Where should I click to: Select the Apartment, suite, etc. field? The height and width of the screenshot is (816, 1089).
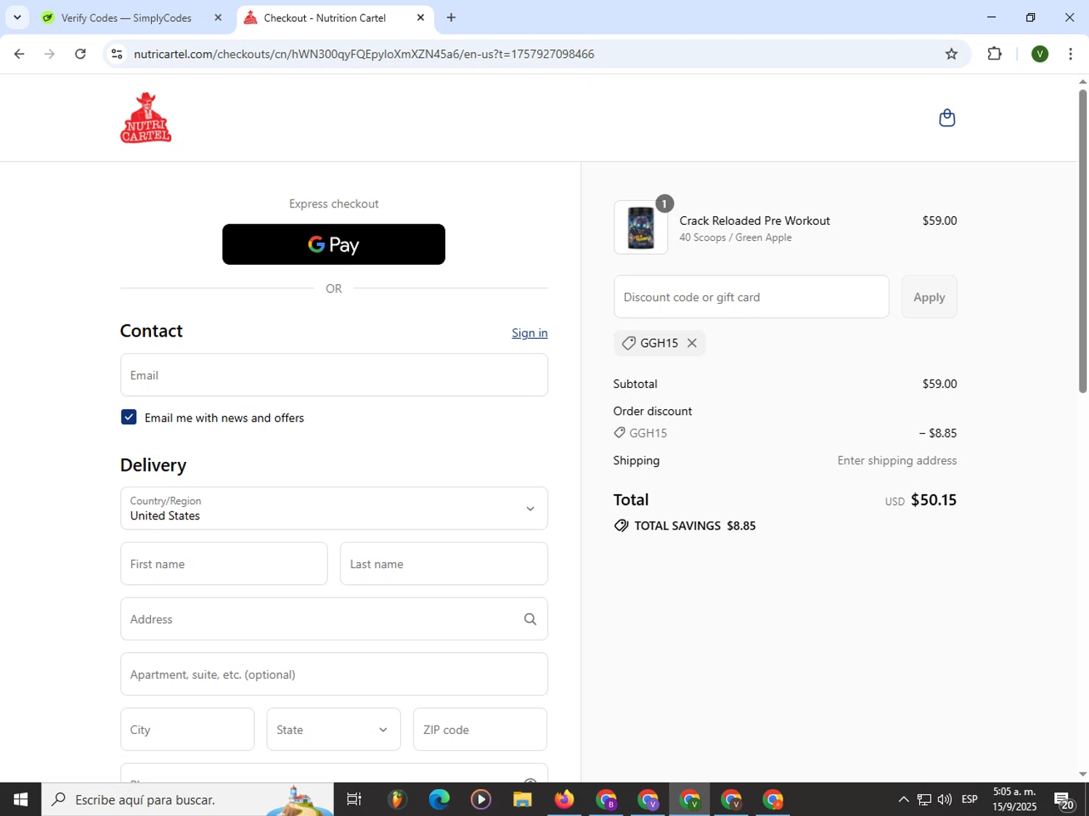point(334,675)
